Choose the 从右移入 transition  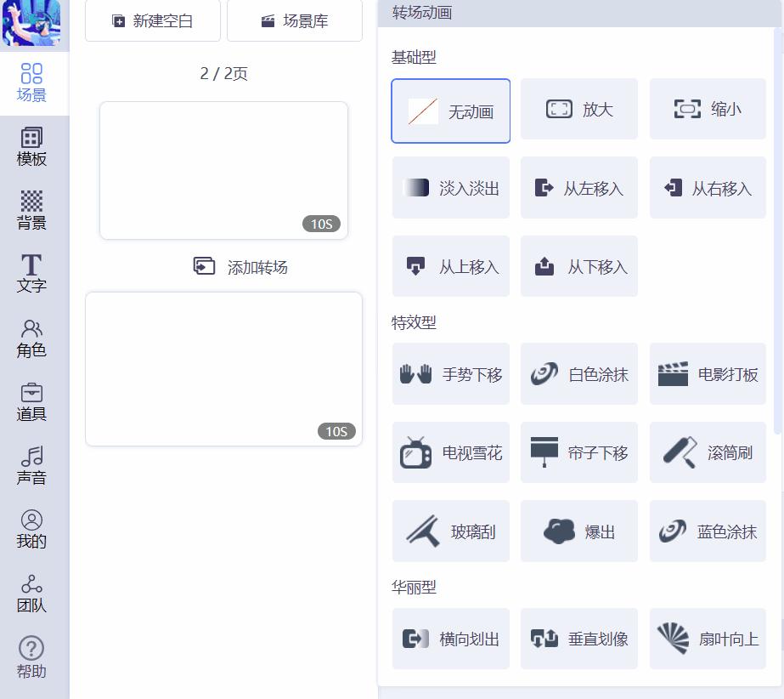[x=708, y=188]
